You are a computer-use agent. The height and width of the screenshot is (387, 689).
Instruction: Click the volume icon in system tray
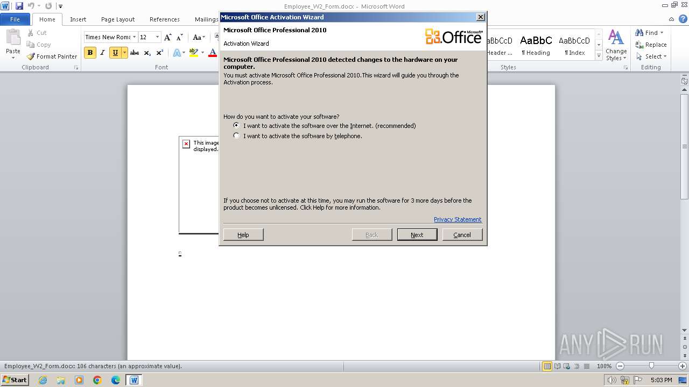click(611, 380)
